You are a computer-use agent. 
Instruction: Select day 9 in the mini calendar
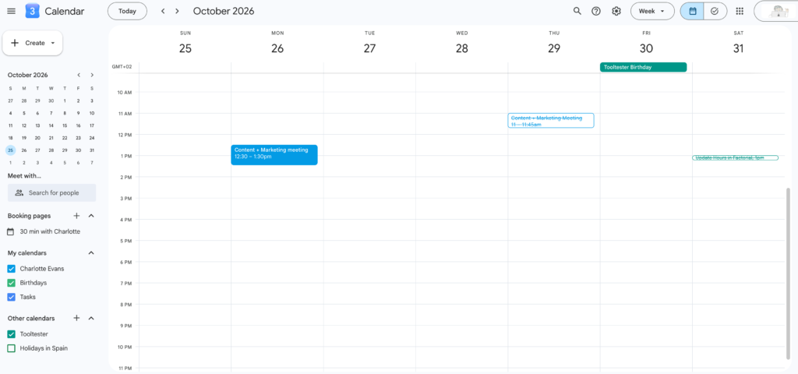click(79, 113)
